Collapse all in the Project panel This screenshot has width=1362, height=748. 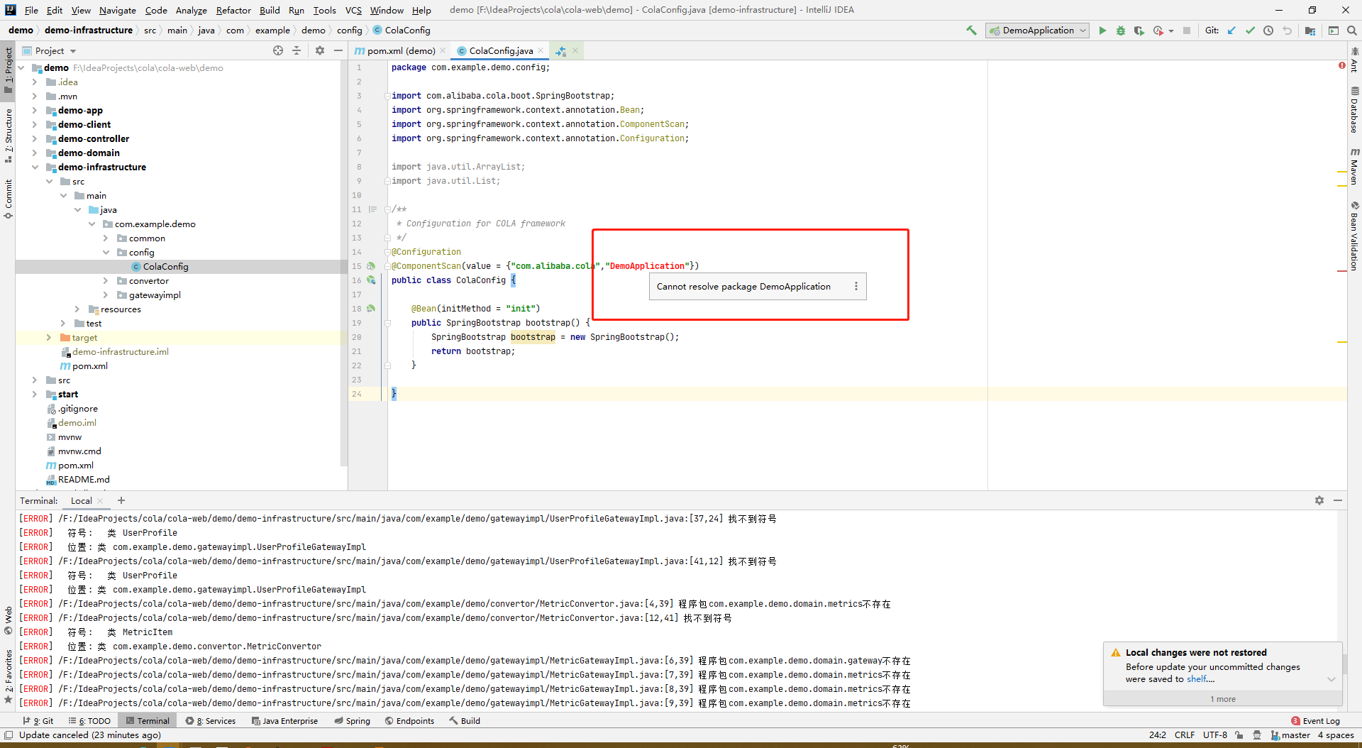(297, 50)
